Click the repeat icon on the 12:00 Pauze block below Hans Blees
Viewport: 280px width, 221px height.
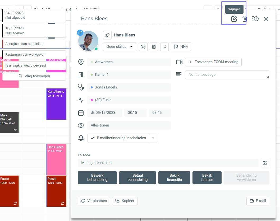click(x=63, y=204)
